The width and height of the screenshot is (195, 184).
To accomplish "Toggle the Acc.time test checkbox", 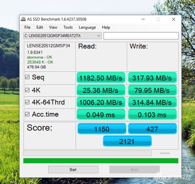I will [27, 114].
